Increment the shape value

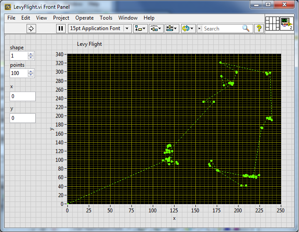pos(30,54)
